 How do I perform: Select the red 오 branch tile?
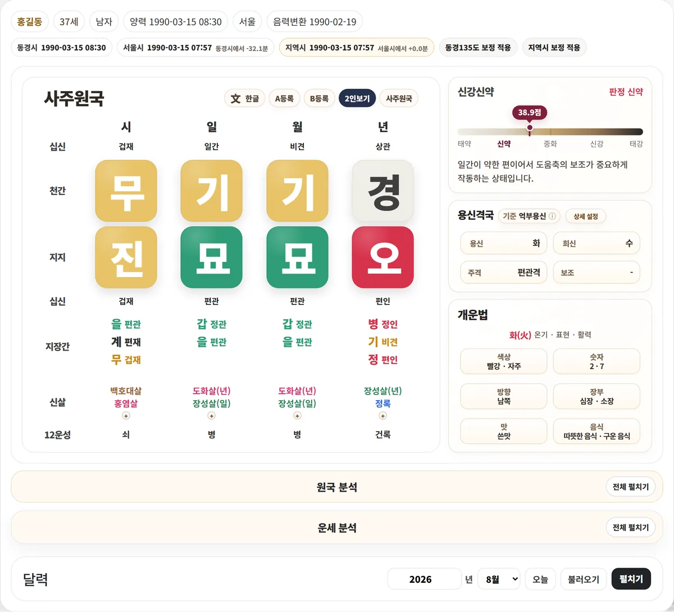click(x=382, y=257)
